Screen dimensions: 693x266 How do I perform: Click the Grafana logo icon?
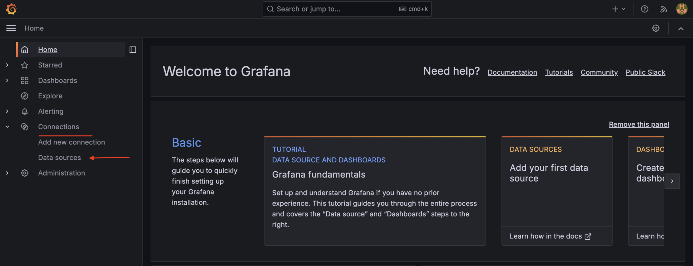pos(11,9)
